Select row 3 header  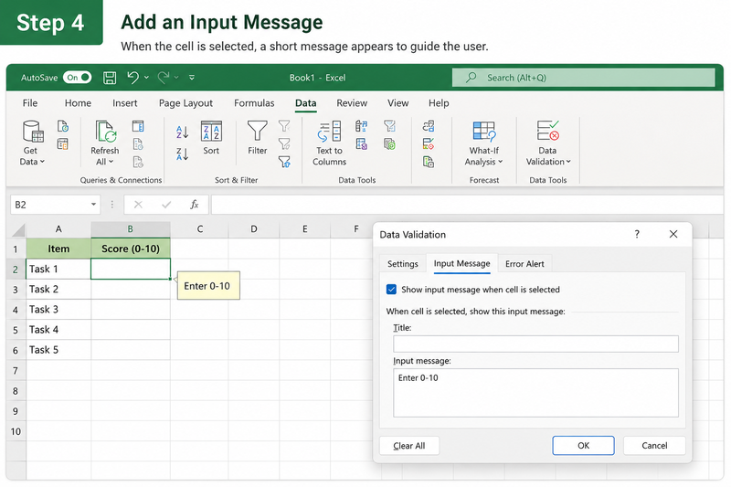tap(16, 290)
